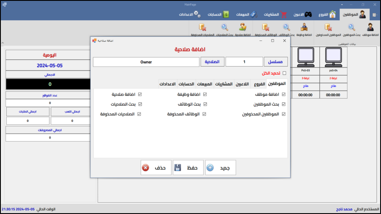Toggle the الصلاحيات المحذوفة permission checkbox
This screenshot has width=381, height=214.
point(139,114)
